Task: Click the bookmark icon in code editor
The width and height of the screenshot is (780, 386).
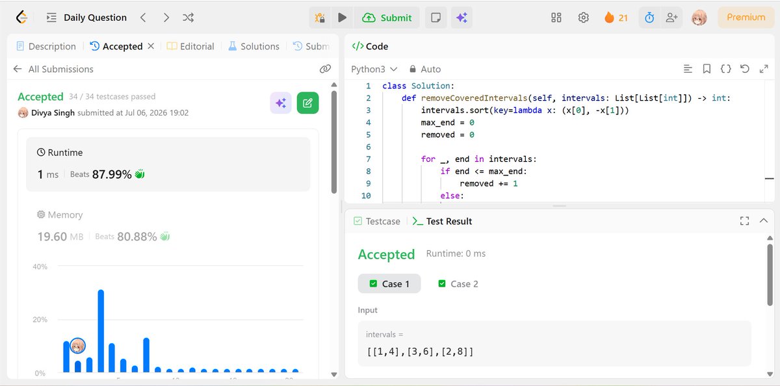Action: [x=707, y=69]
